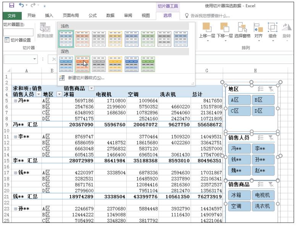Clear filter on 销售商品 slicer
This screenshot has height=226, width=299.
click(271, 184)
